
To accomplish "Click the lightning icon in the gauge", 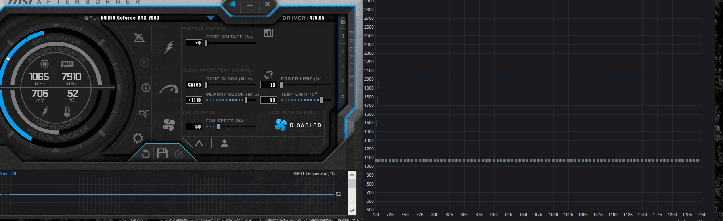I will 45,111.
